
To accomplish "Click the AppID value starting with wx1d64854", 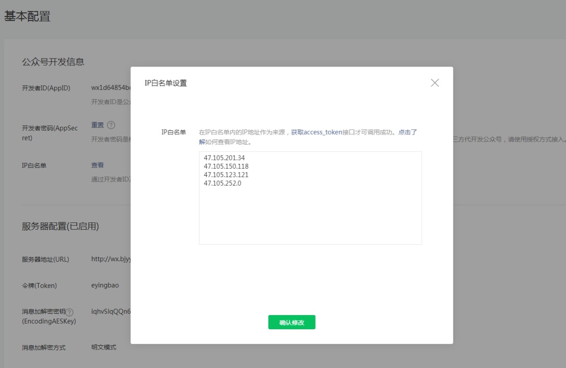I will (110, 88).
